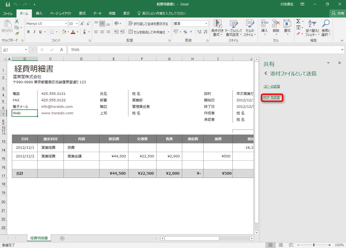Open Cell Styles (セルのスタイル)
This screenshot has width=346, height=248.
click(x=249, y=28)
